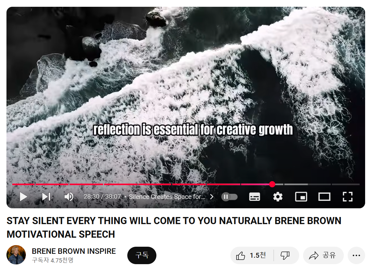369x269 pixels.
Task: Skip to the next video
Action: point(46,197)
